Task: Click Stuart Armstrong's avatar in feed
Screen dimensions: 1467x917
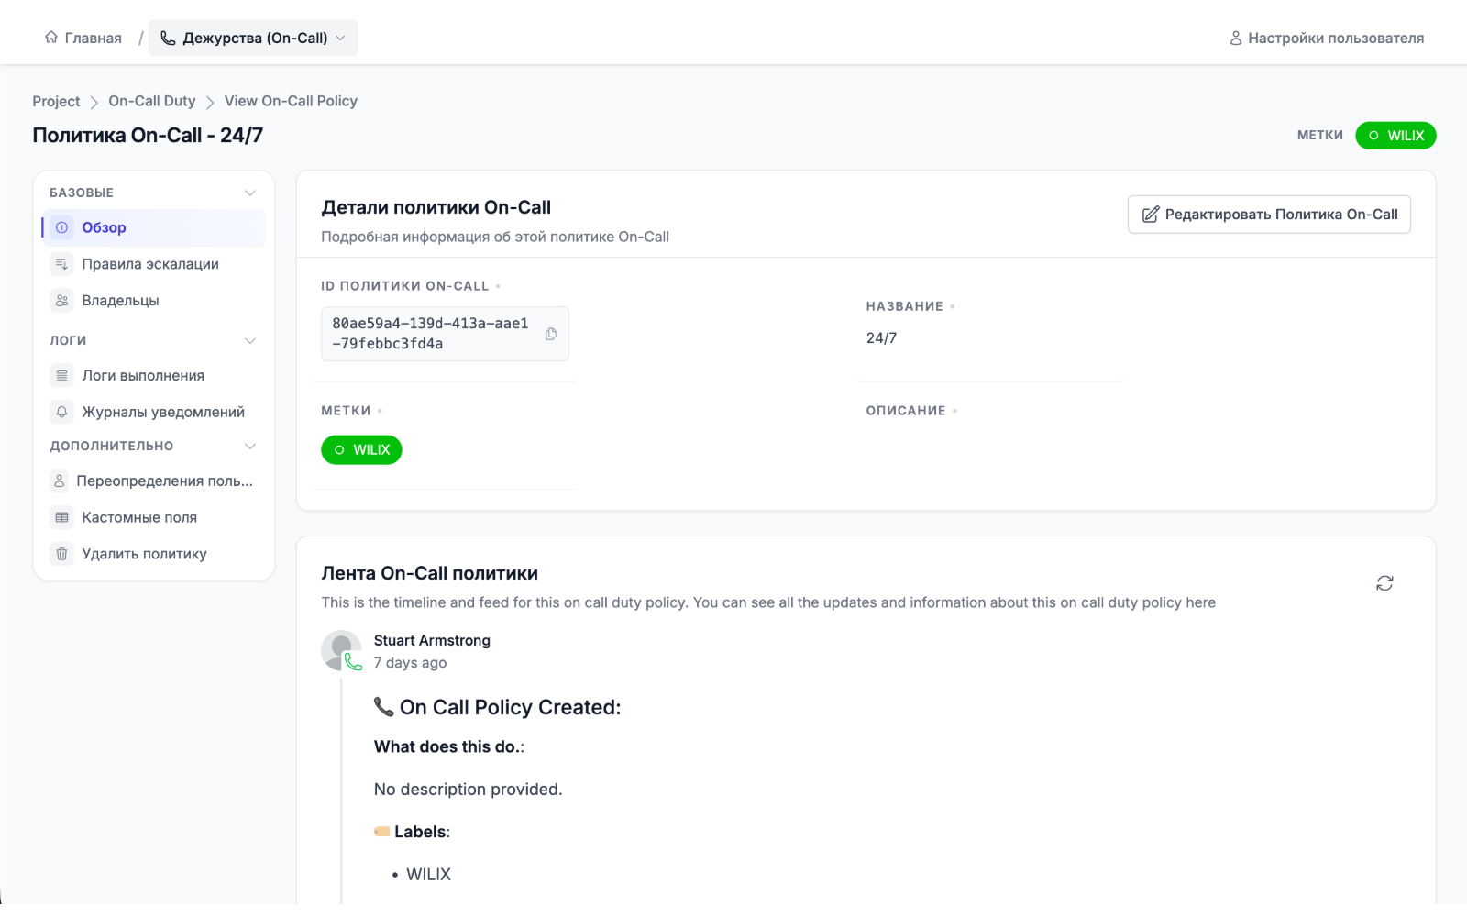Action: coord(341,650)
